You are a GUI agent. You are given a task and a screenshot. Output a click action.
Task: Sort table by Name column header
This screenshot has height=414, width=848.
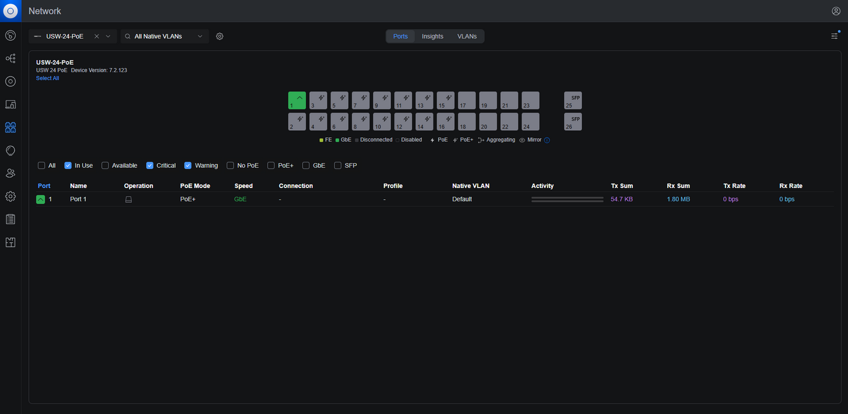(x=78, y=186)
